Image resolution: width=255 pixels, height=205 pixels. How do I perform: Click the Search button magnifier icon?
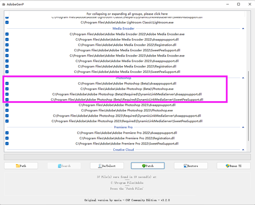pyautogui.click(x=60, y=166)
